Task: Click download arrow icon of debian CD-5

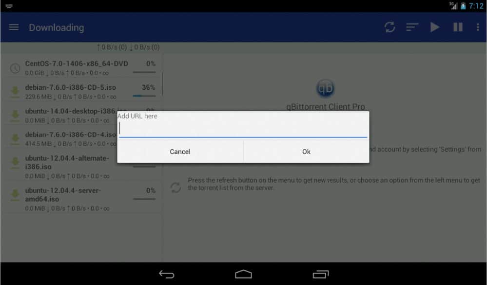Action: [x=15, y=92]
